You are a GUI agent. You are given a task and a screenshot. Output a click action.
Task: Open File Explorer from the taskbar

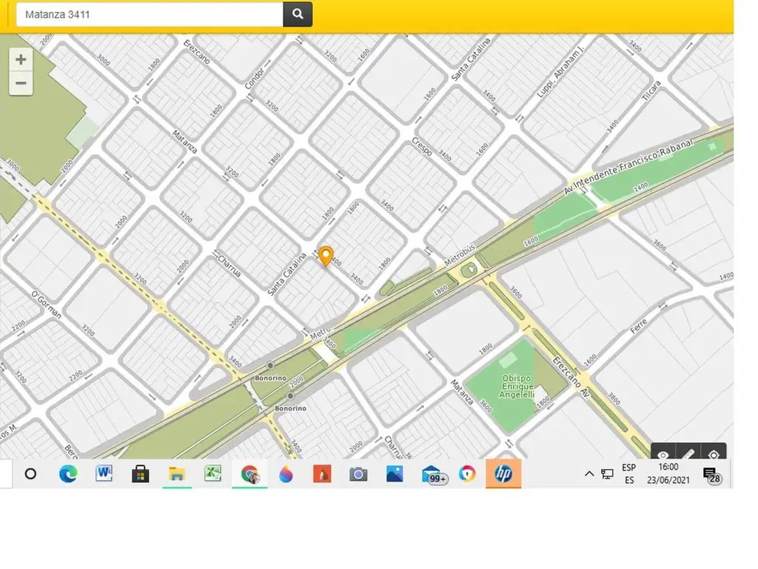[177, 474]
